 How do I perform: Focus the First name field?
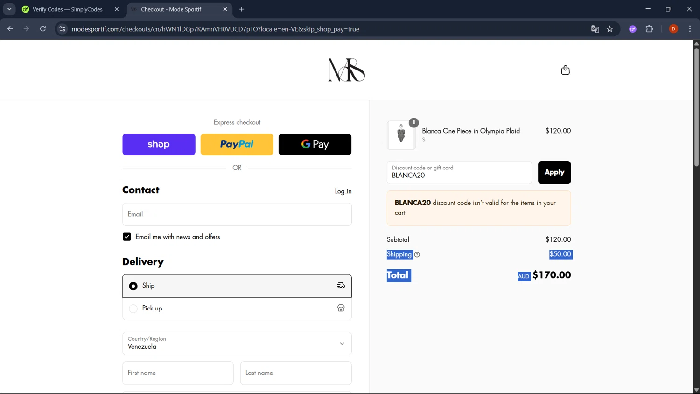[x=178, y=373]
